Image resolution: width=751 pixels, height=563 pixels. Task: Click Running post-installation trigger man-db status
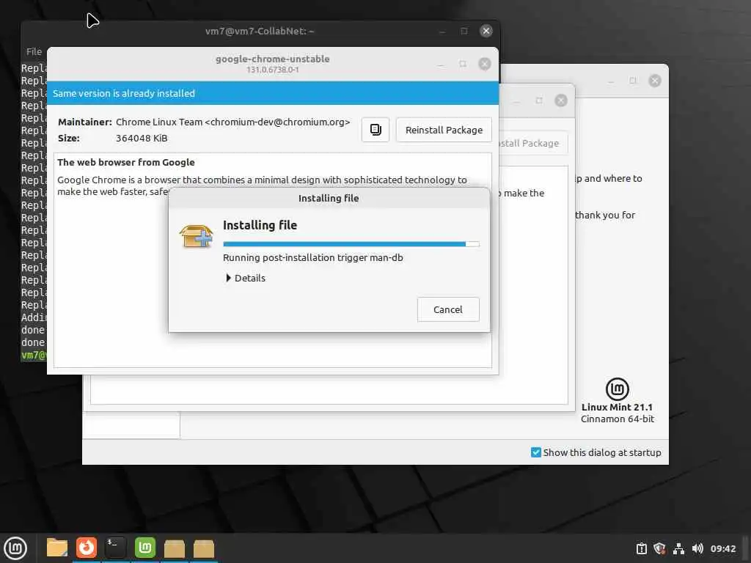[x=312, y=257]
